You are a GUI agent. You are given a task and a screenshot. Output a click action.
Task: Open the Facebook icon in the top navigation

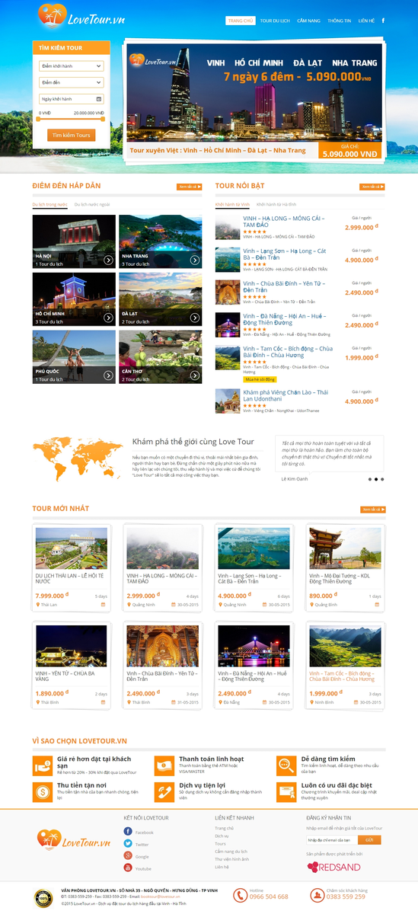coord(383,21)
